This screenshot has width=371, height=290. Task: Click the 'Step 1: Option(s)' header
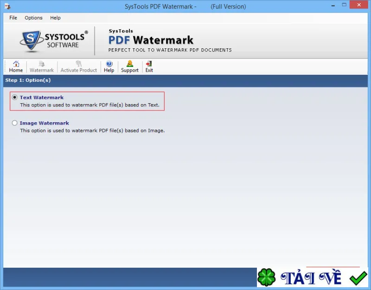[x=28, y=80]
